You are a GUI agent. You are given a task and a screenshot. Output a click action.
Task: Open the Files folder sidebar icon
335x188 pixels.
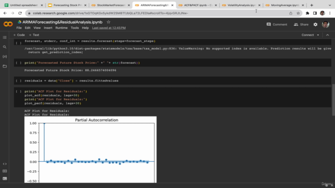[5, 66]
